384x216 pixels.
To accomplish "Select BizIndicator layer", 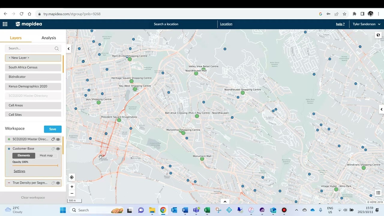I will 33,77.
